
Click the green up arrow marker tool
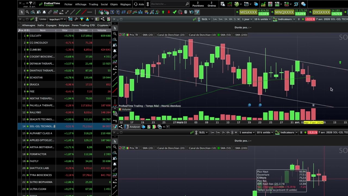[163, 12]
